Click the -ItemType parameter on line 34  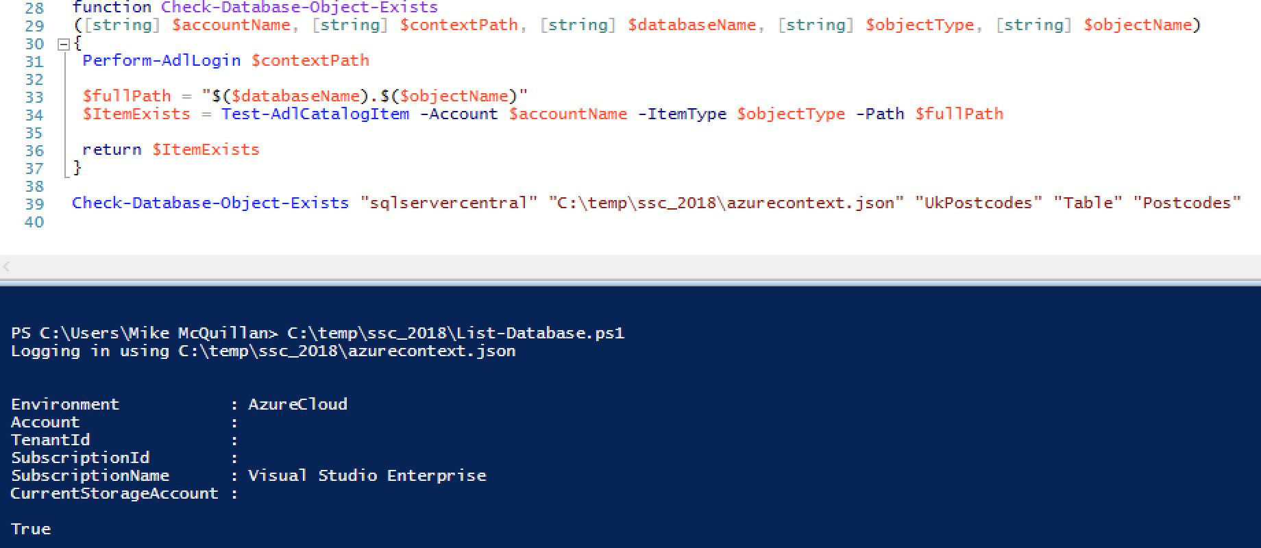[x=682, y=114]
